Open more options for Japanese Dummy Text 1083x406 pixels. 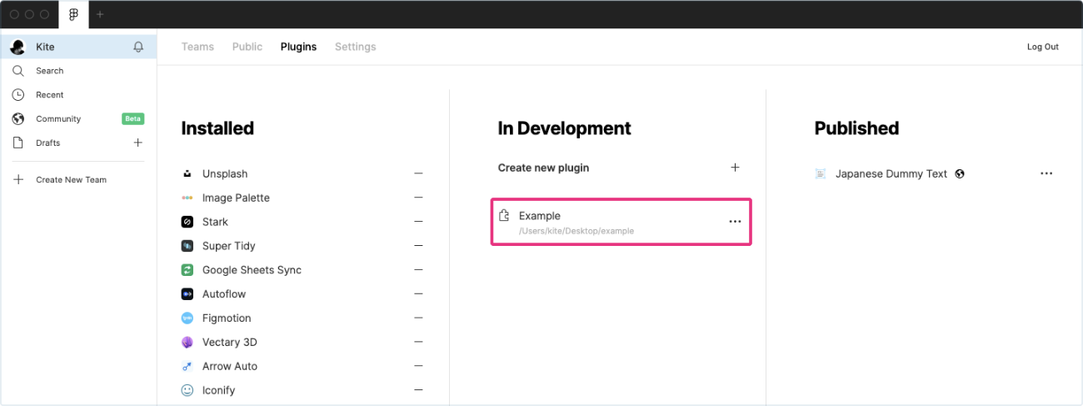(x=1046, y=173)
